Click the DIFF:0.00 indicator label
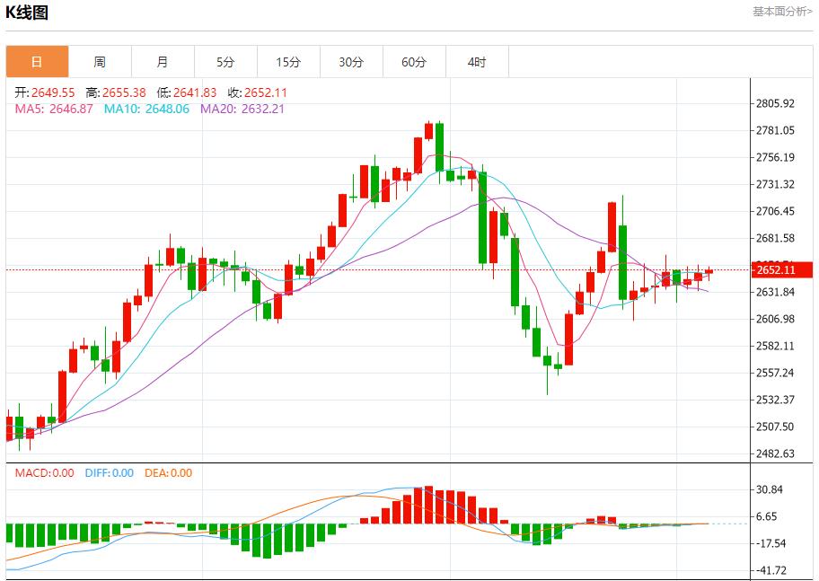Image resolution: width=819 pixels, height=581 pixels. [x=110, y=473]
